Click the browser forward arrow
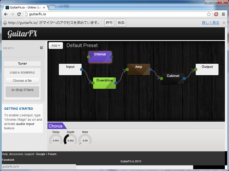Viewport: 229px width, 171px height. coord(12,14)
